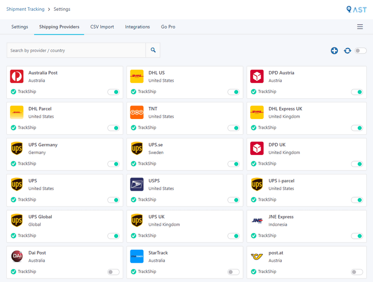
Task: Click the magnifier search button
Action: coord(153,50)
